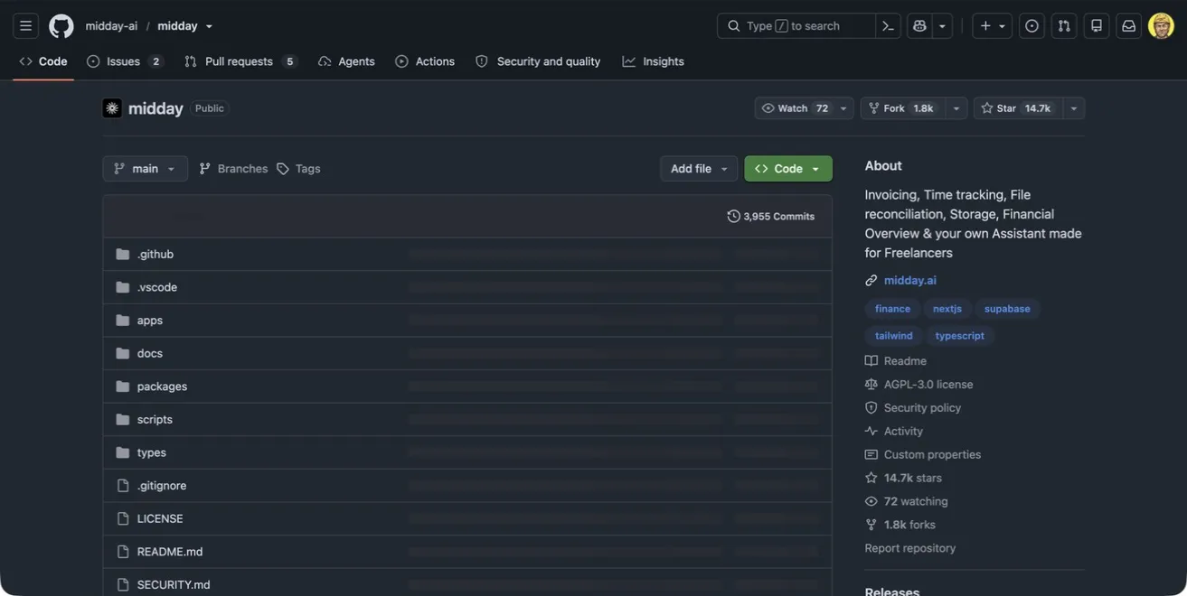Open the Tags list
Viewport: 1187px width, 596px height.
[x=298, y=169]
